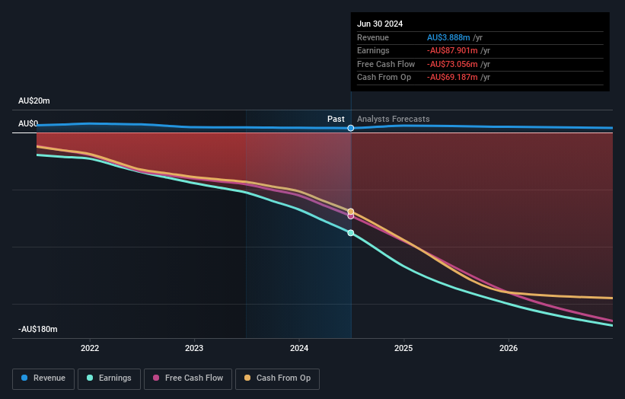Click the 2023 x-axis label

point(194,348)
